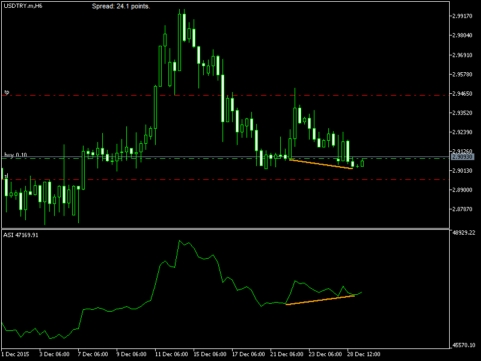The image size is (481, 361).
Task: Click the 1 Dec 2015 time label
Action: tap(16, 354)
